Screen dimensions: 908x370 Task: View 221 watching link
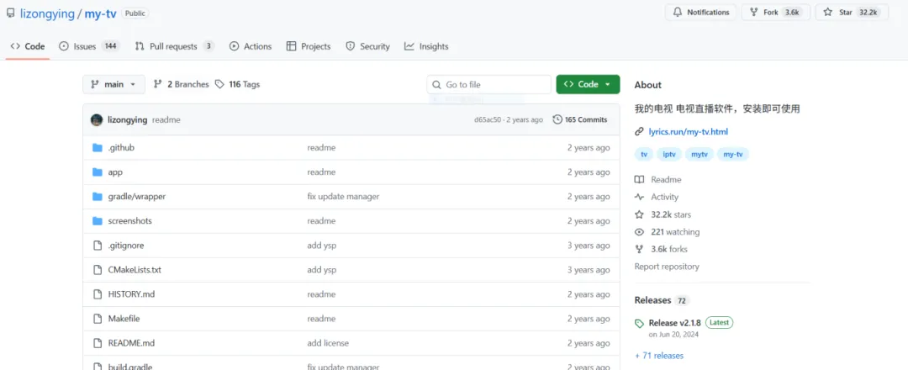tap(667, 231)
